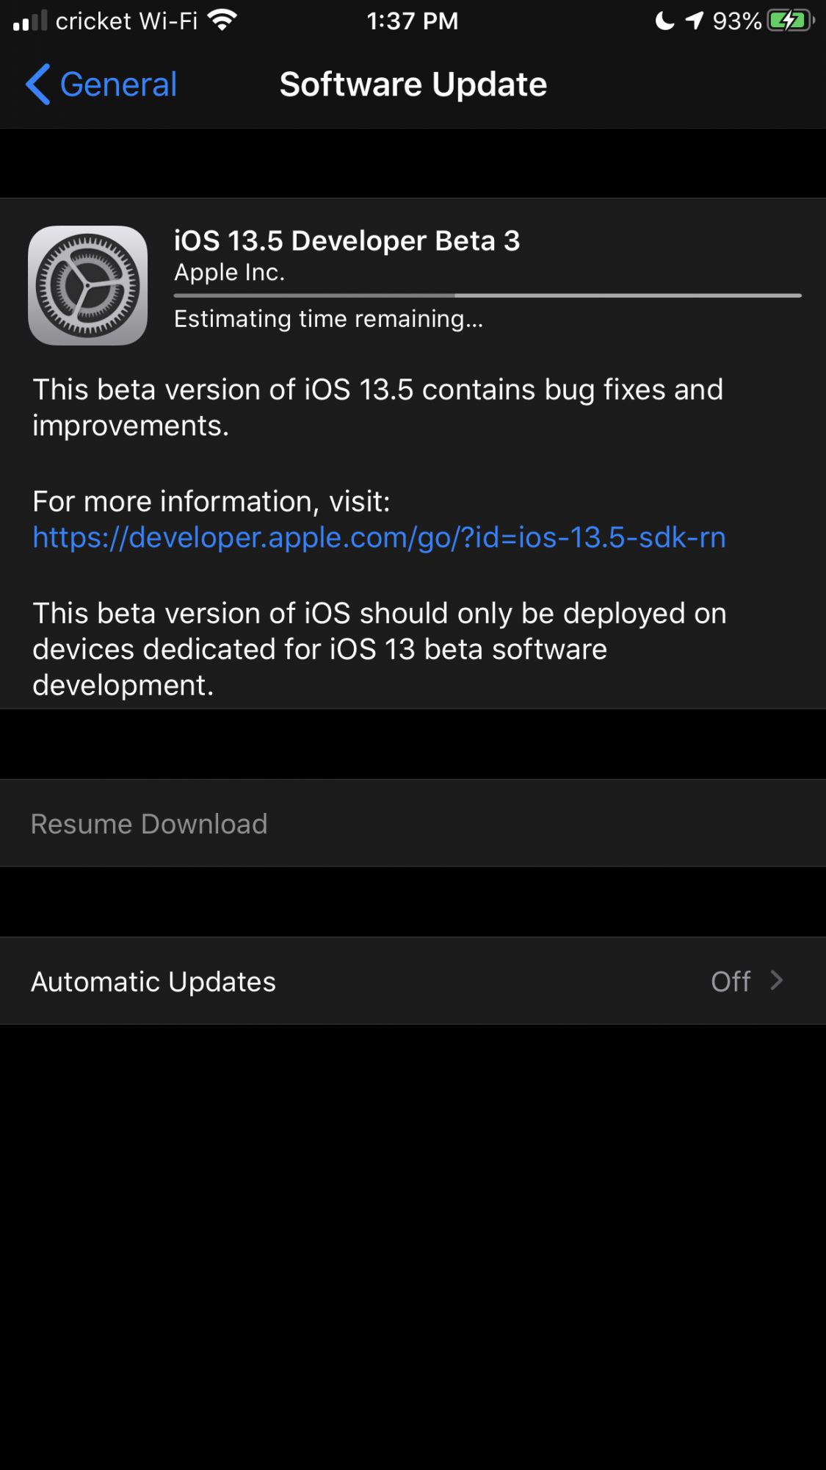Tap the download progress bar
Viewport: 826px width, 1470px height.
click(488, 295)
